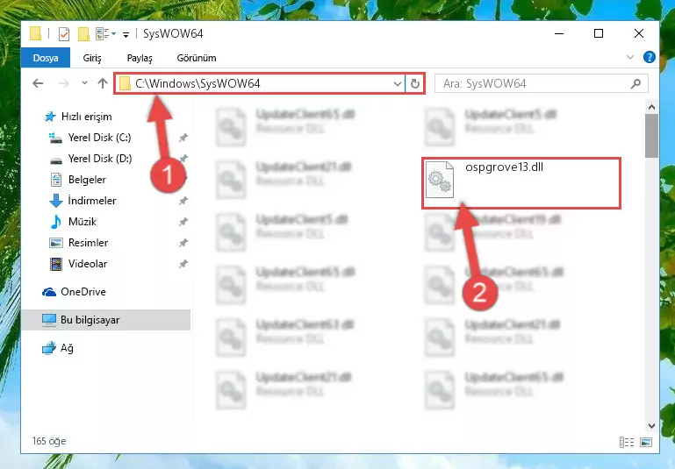Click the pin icon next to Resimler
675x469 pixels.
(x=183, y=243)
